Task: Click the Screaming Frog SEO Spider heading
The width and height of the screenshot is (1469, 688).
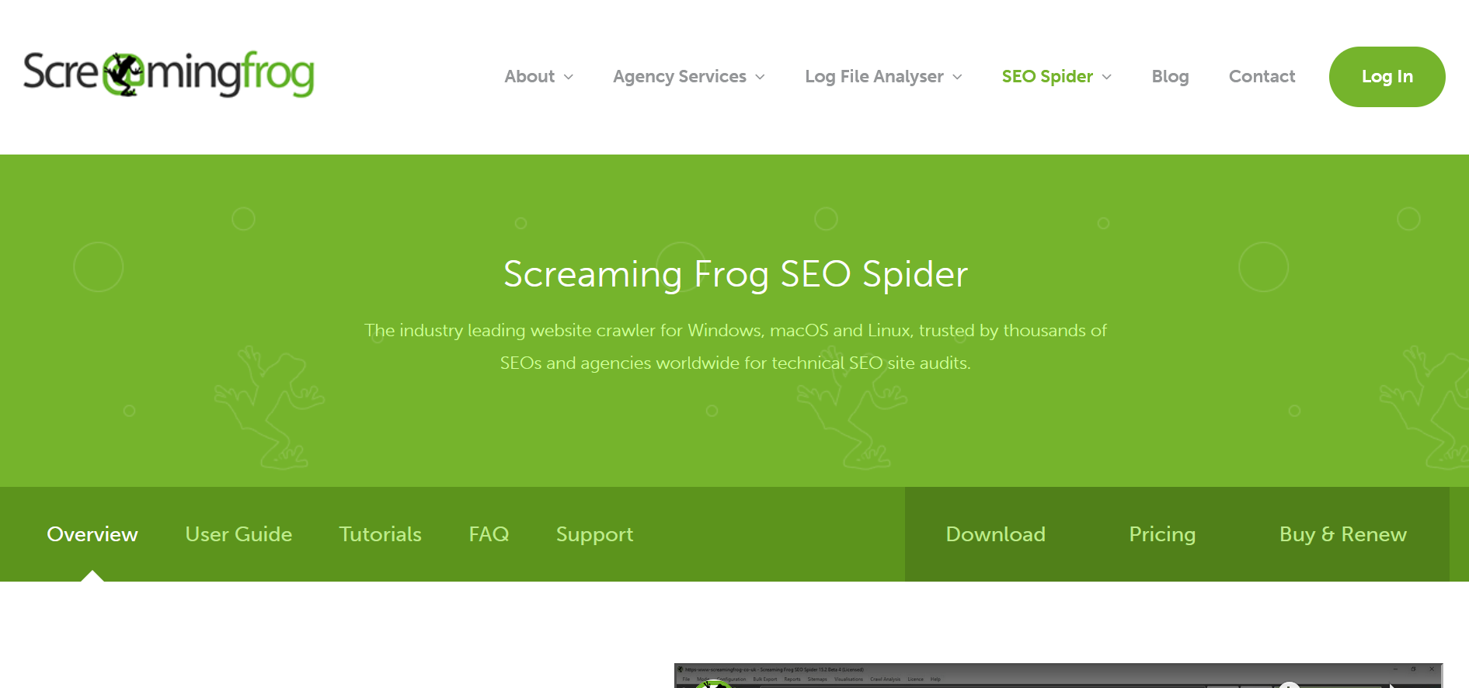Action: pyautogui.click(x=735, y=274)
